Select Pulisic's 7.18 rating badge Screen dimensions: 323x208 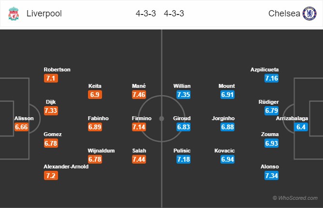click(x=183, y=159)
